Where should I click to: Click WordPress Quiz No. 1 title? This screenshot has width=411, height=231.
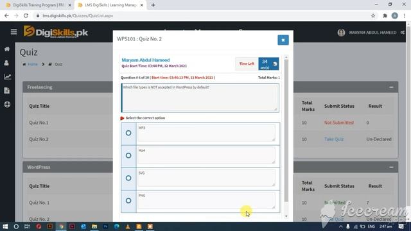[x=39, y=203]
